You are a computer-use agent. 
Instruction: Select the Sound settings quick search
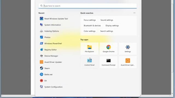107,20
